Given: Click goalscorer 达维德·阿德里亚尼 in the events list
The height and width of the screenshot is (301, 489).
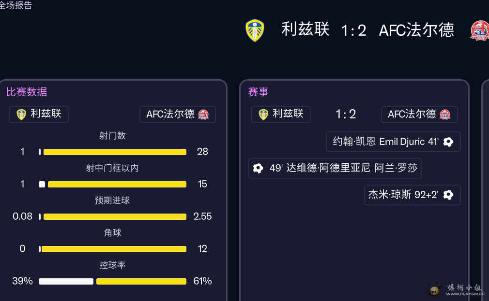Looking at the screenshot, I should (x=328, y=168).
